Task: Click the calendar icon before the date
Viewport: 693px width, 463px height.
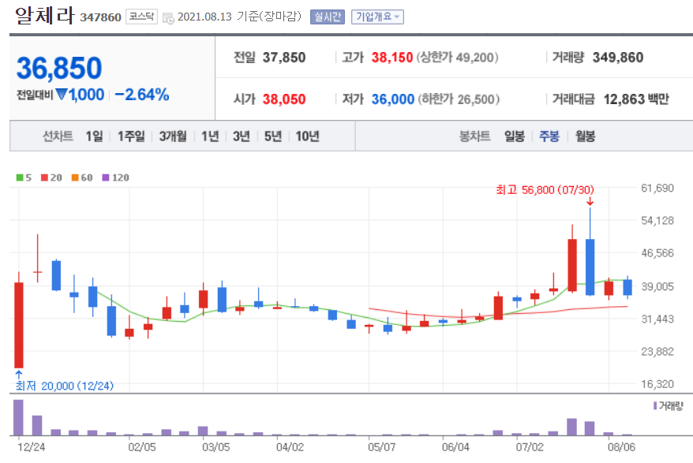Action: tap(168, 18)
